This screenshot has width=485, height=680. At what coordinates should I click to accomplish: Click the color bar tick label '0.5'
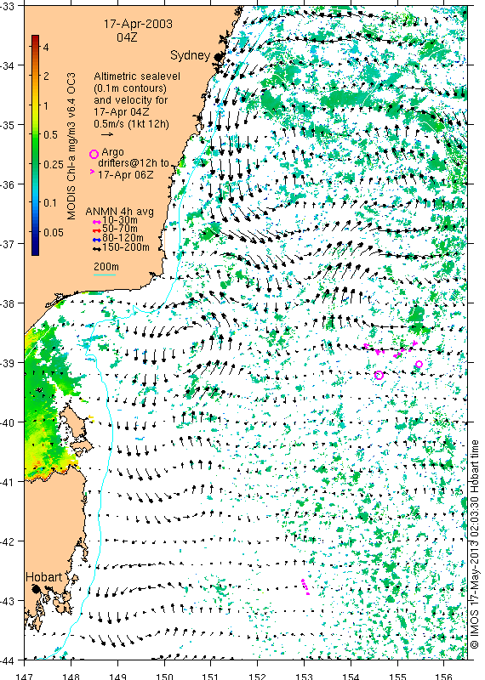click(50, 135)
